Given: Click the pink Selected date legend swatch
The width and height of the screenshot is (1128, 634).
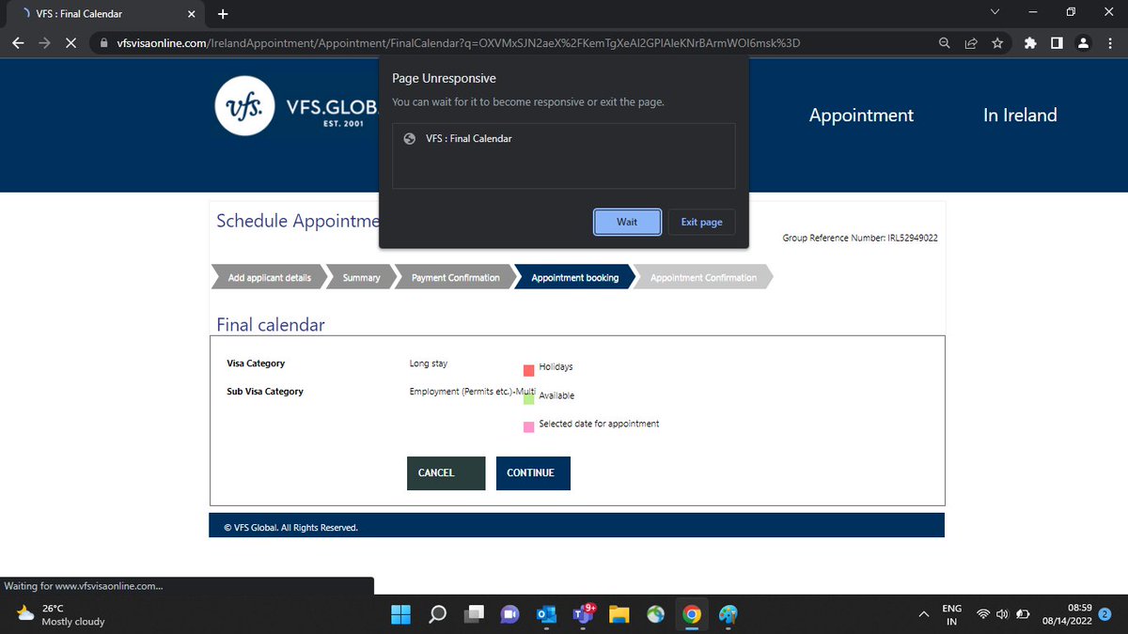Looking at the screenshot, I should point(528,427).
